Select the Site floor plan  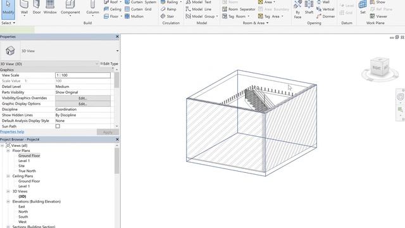[x=22, y=166]
